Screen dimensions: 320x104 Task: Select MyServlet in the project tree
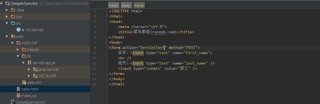click(x=35, y=30)
